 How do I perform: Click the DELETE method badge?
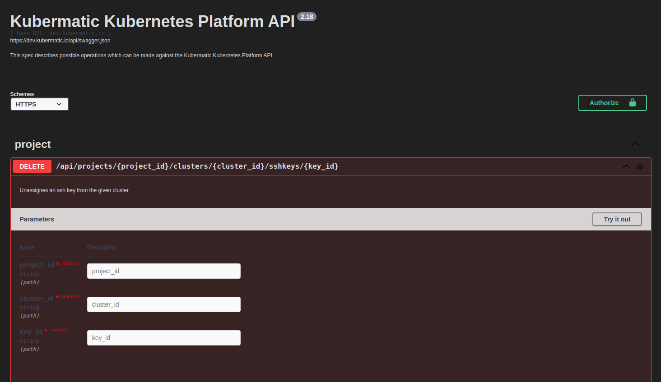32,166
